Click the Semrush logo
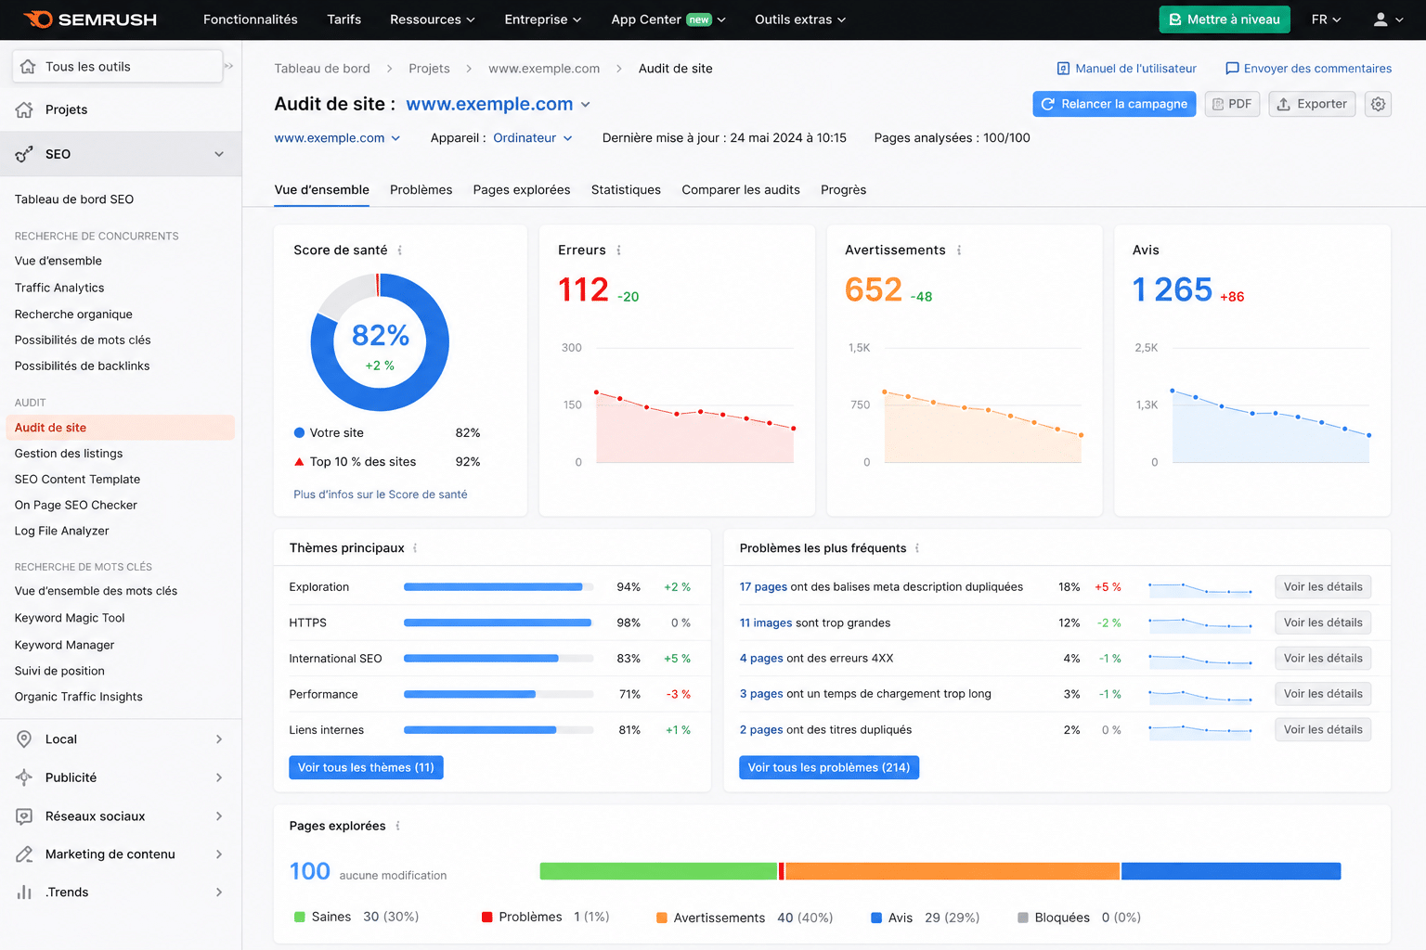1426x950 pixels. (x=90, y=19)
